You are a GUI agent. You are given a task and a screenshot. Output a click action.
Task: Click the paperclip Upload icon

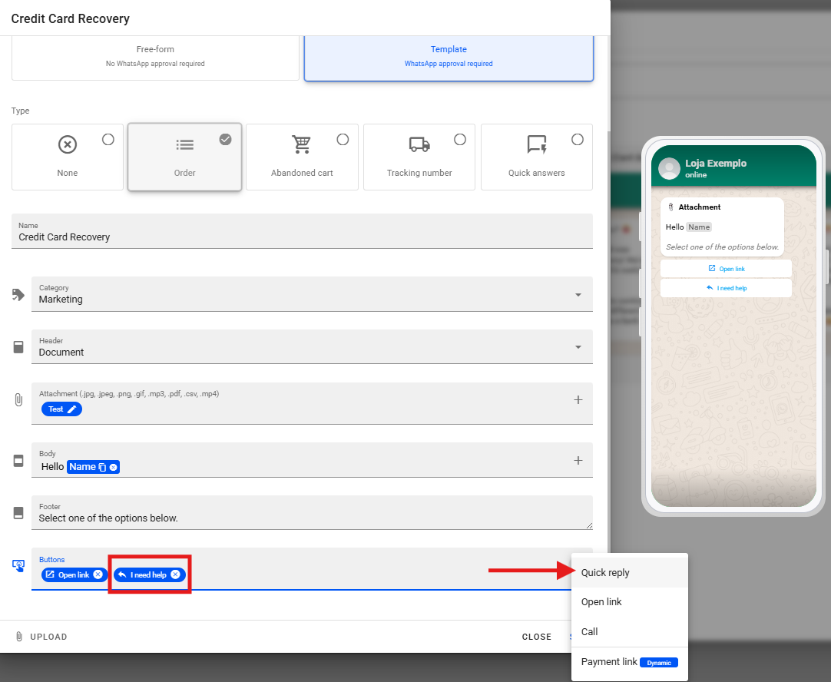[x=19, y=637]
